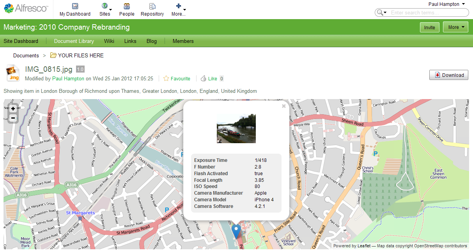The image size is (473, 252).
Task: Click the Exposure Time value 1/418
Action: coord(260,160)
